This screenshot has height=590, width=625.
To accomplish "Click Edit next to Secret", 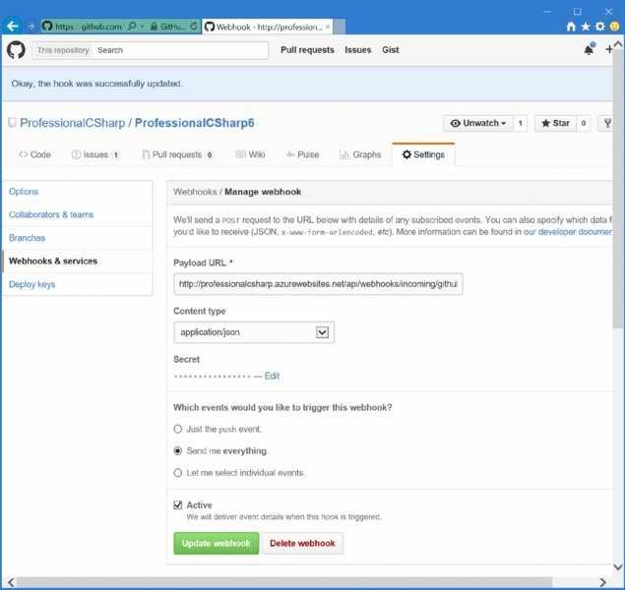I will click(x=272, y=376).
